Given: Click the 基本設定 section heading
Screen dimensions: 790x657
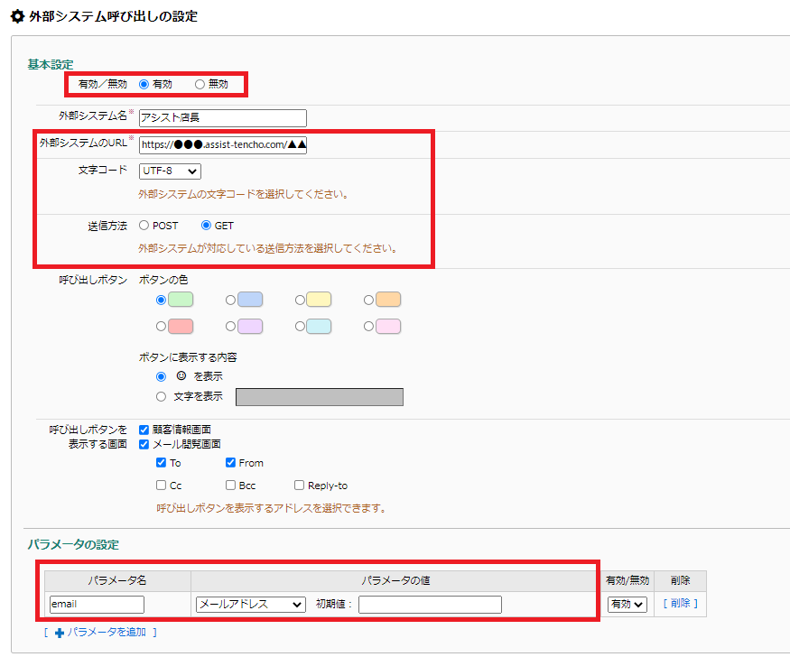Looking at the screenshot, I should pos(51,64).
